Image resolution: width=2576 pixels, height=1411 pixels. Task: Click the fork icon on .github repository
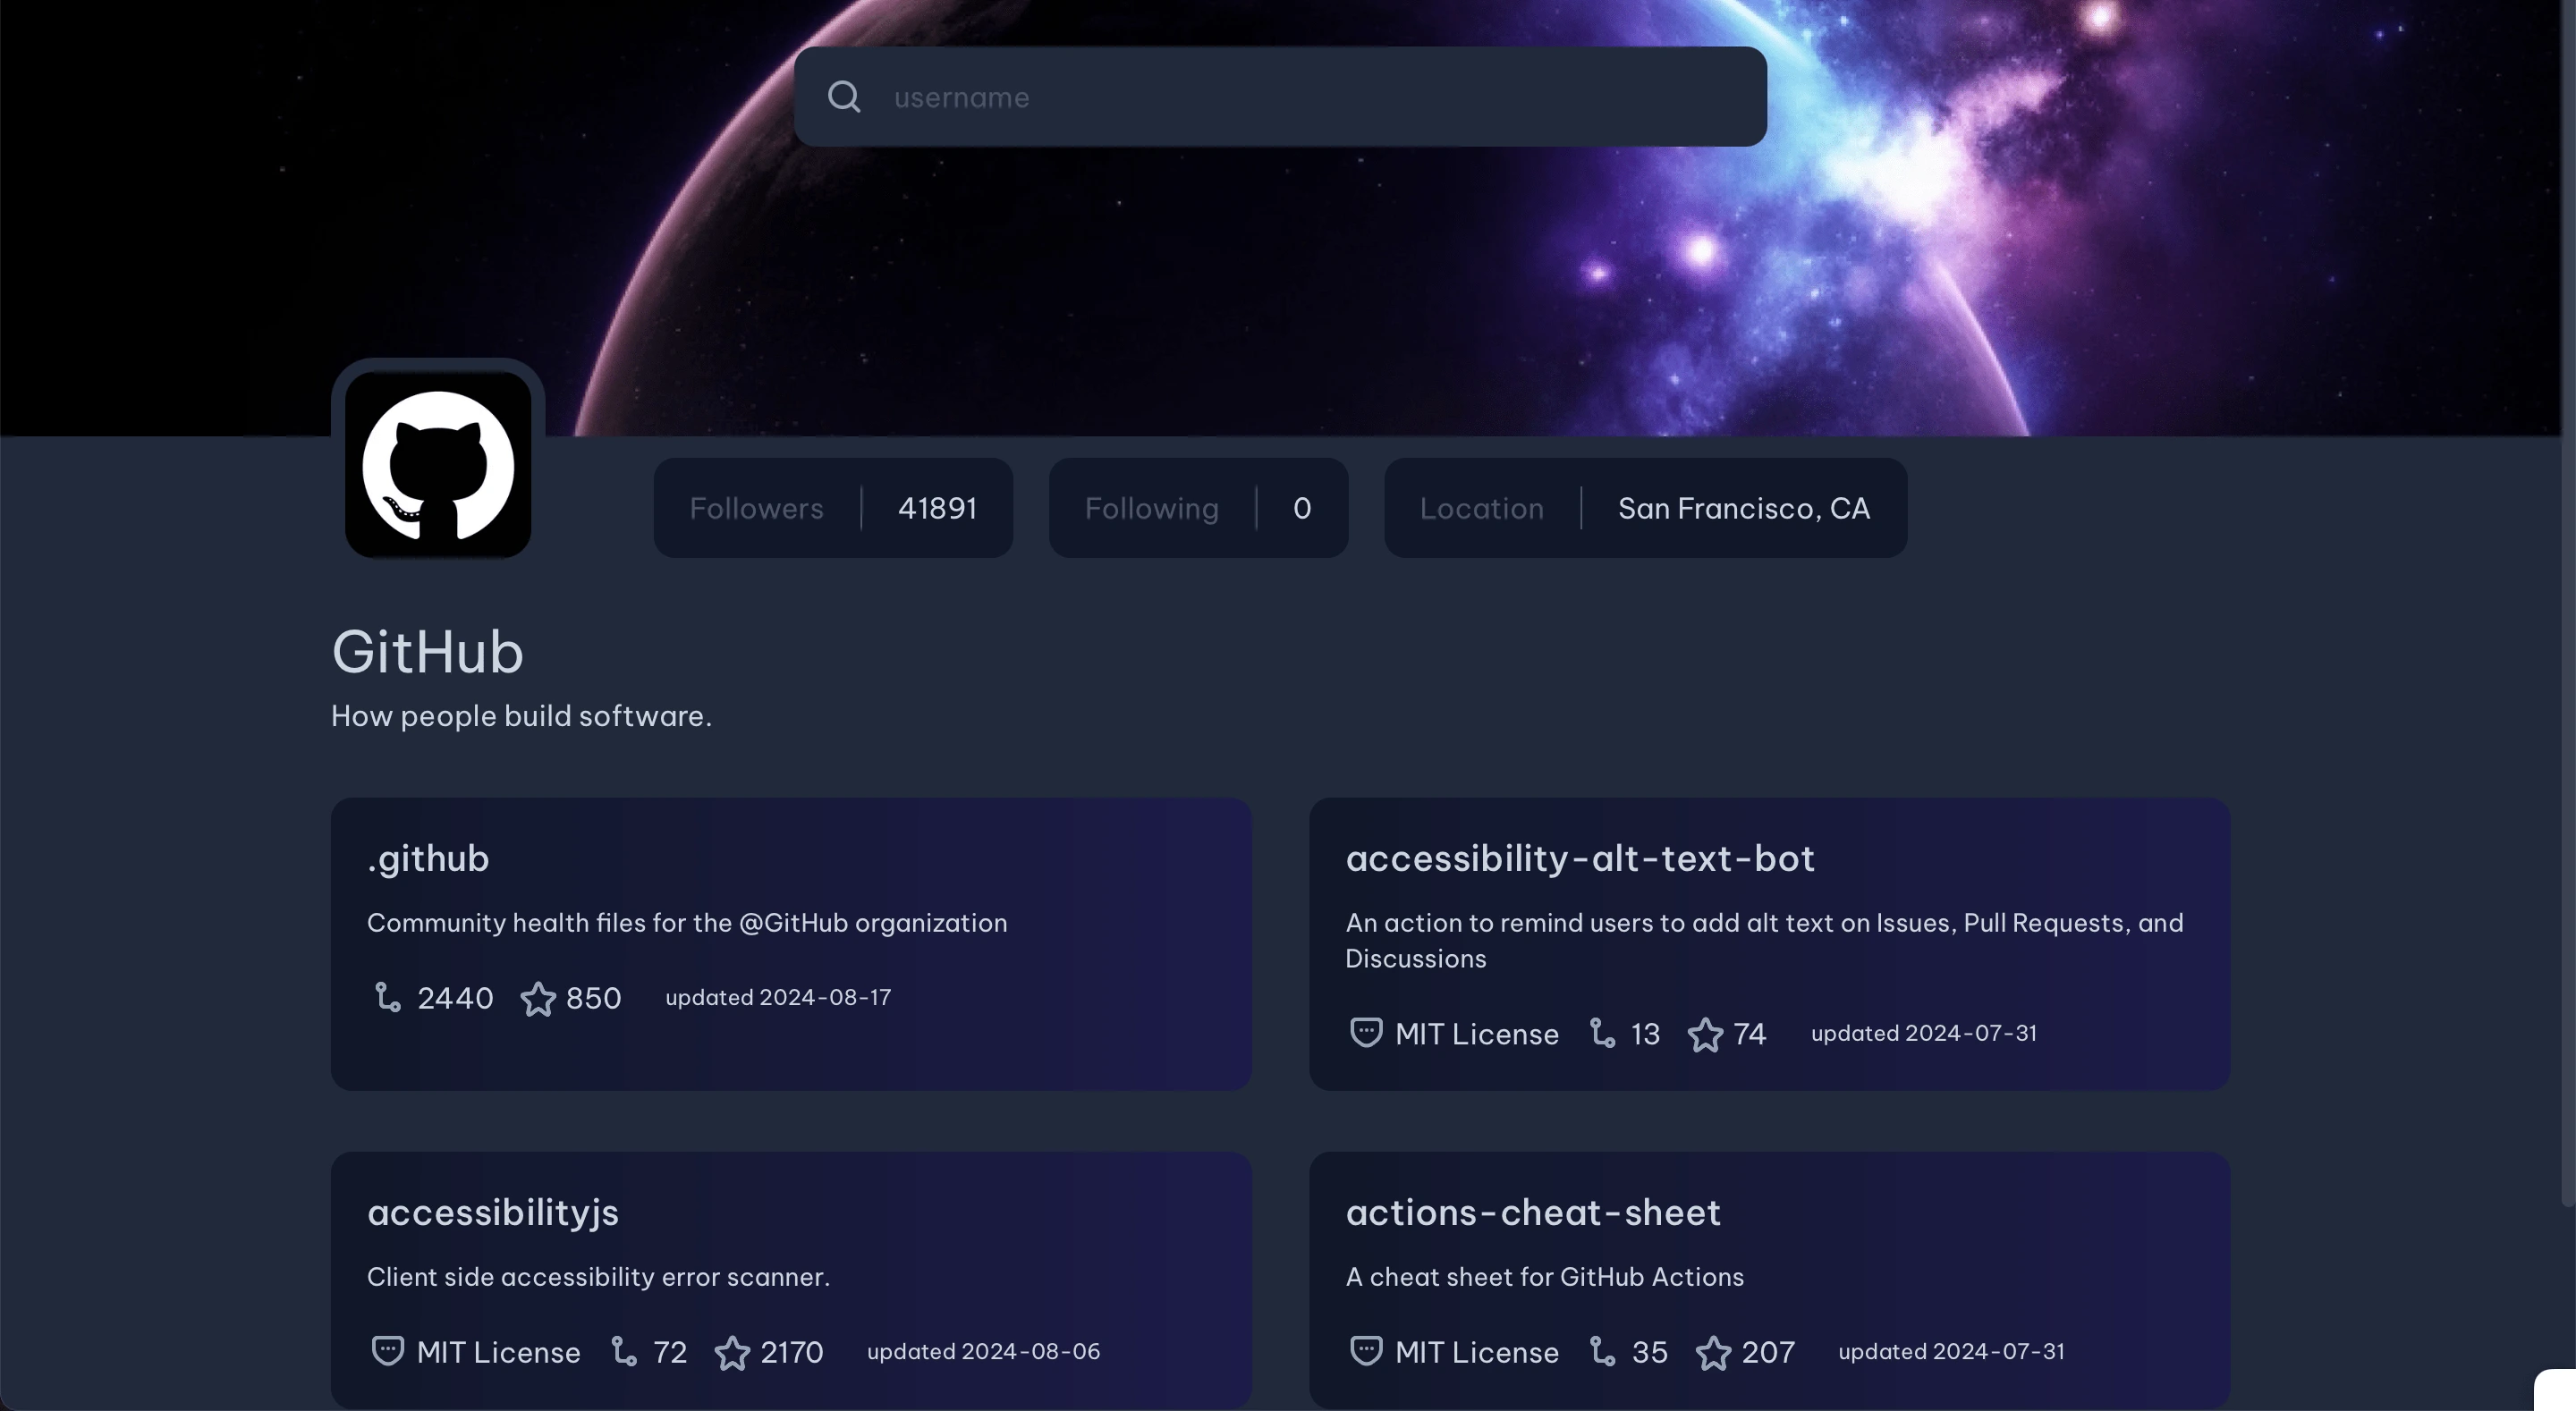(386, 999)
